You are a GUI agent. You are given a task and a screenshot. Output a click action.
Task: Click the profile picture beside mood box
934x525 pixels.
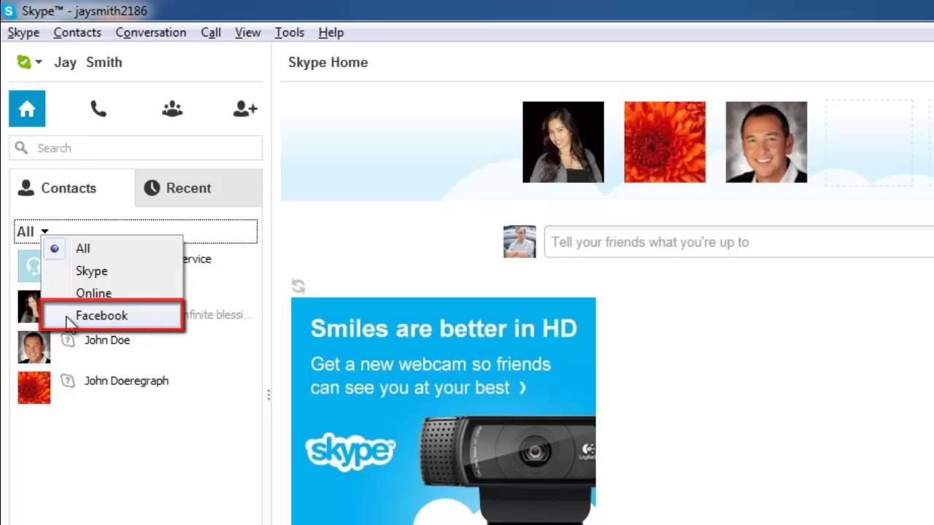[520, 242]
